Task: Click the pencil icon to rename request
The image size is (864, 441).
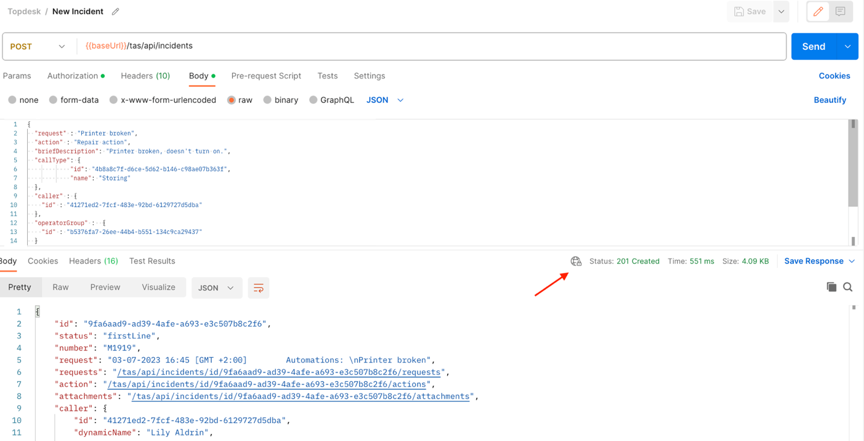Action: [115, 12]
